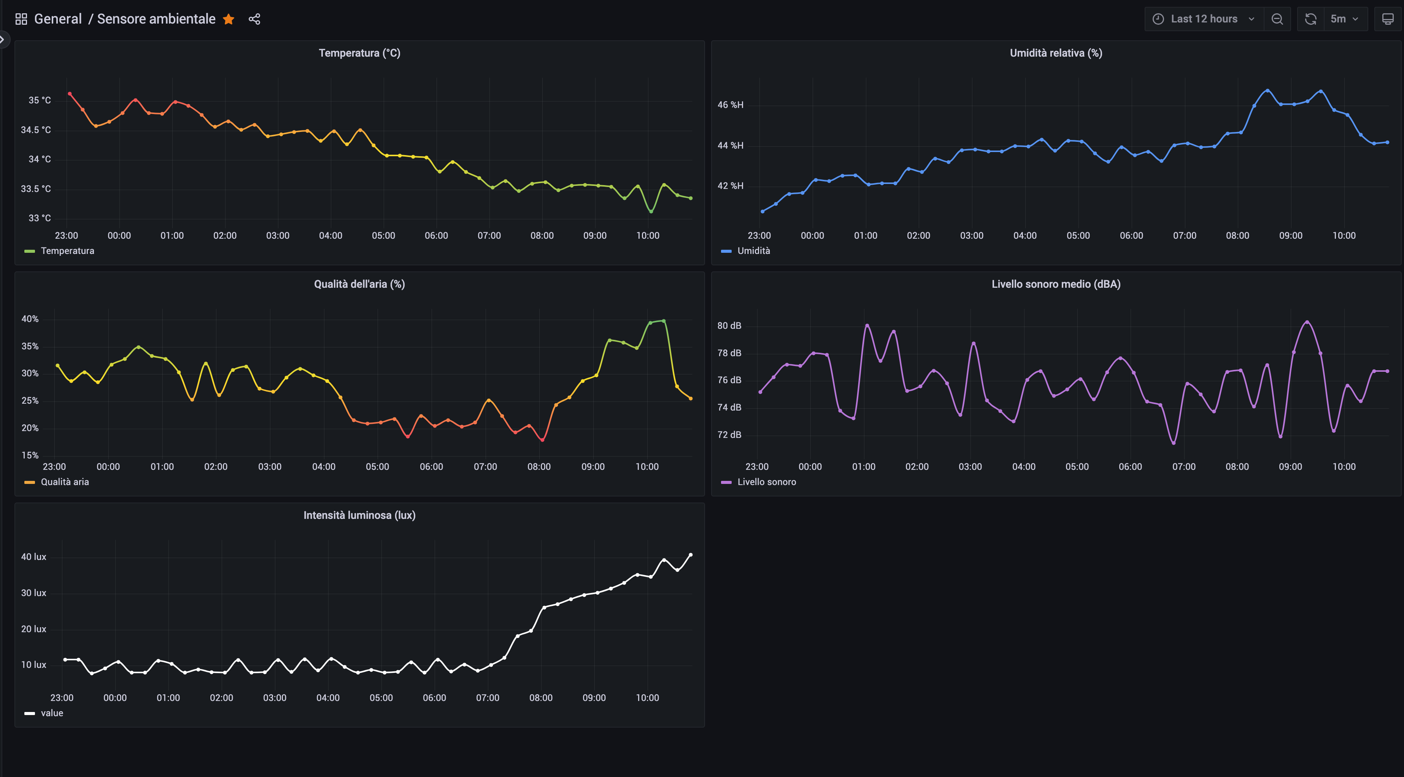Unstar the Sensore ambientale dashboard

pyautogui.click(x=229, y=19)
